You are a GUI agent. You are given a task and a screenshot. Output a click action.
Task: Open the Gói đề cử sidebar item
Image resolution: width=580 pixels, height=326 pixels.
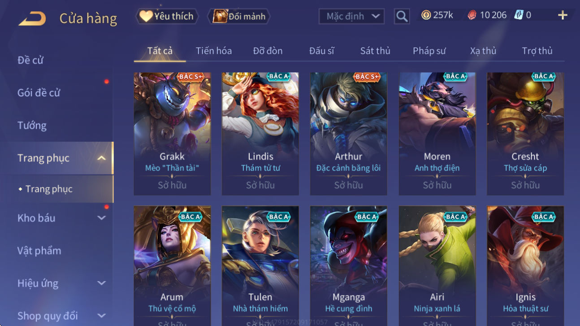39,93
